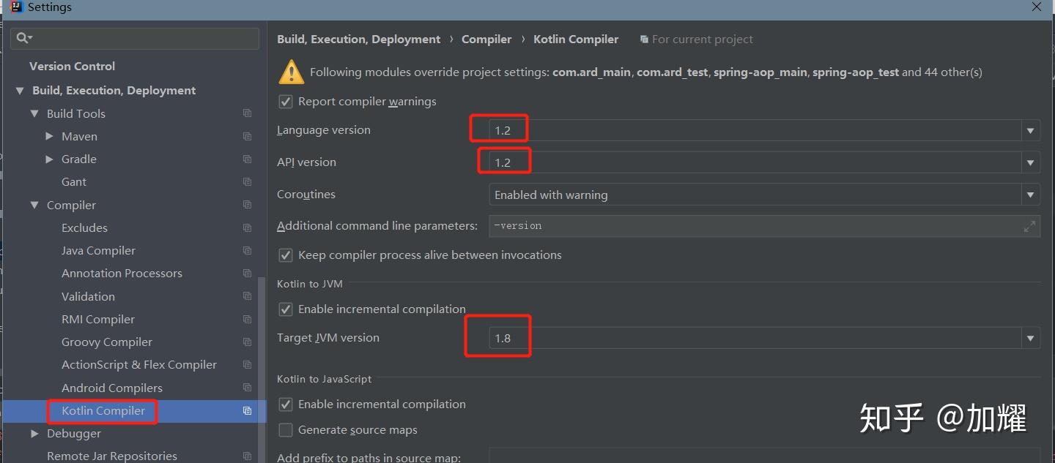
Task: Select Groovy Compiler settings
Action: point(107,342)
